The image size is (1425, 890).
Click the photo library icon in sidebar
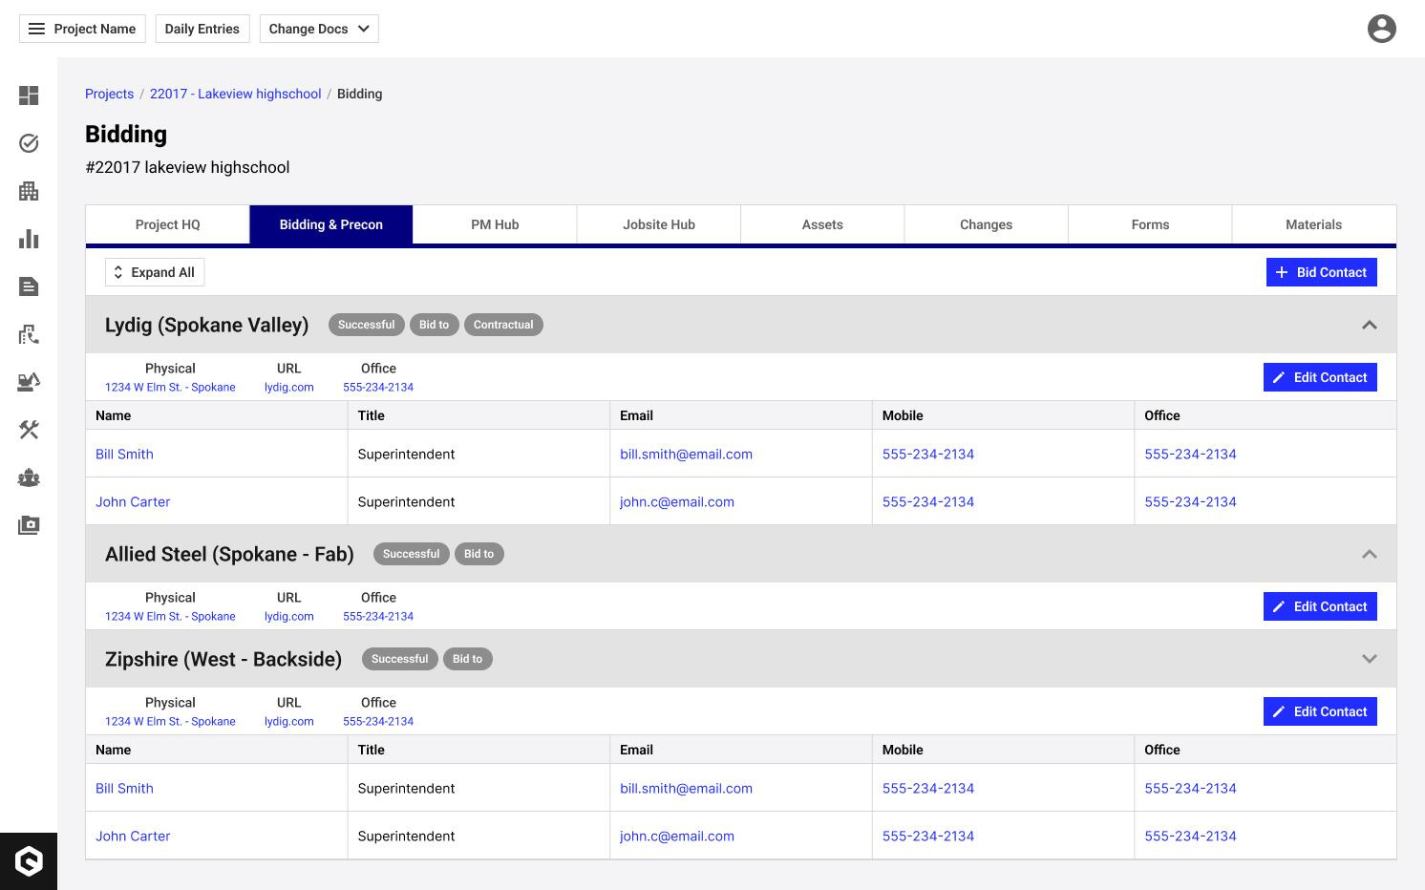29,525
